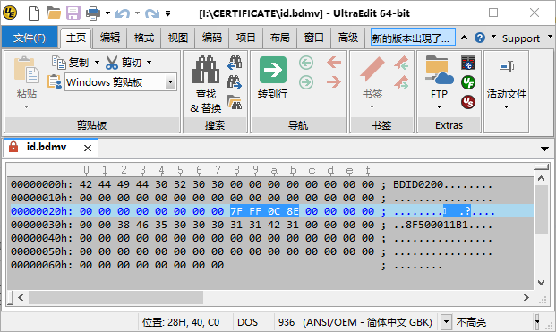This screenshot has width=556, height=332.
Task: Print the document using printer icon
Action: (93, 13)
